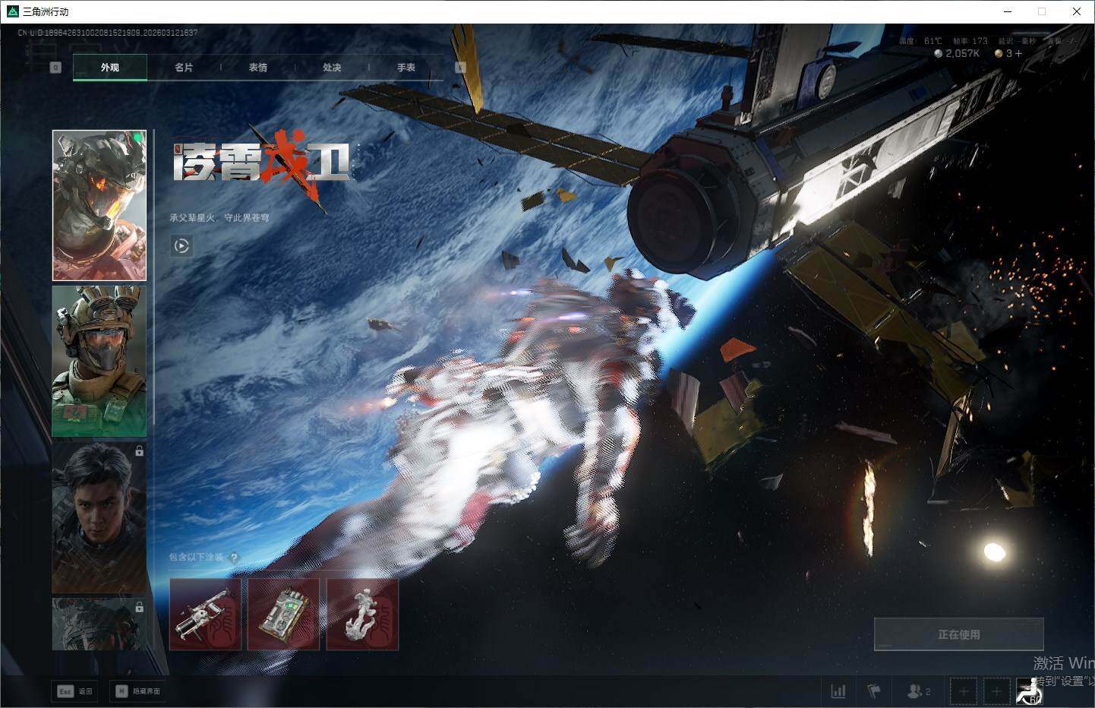Click the 2,057K currency balance
The image size is (1095, 708).
click(x=963, y=53)
